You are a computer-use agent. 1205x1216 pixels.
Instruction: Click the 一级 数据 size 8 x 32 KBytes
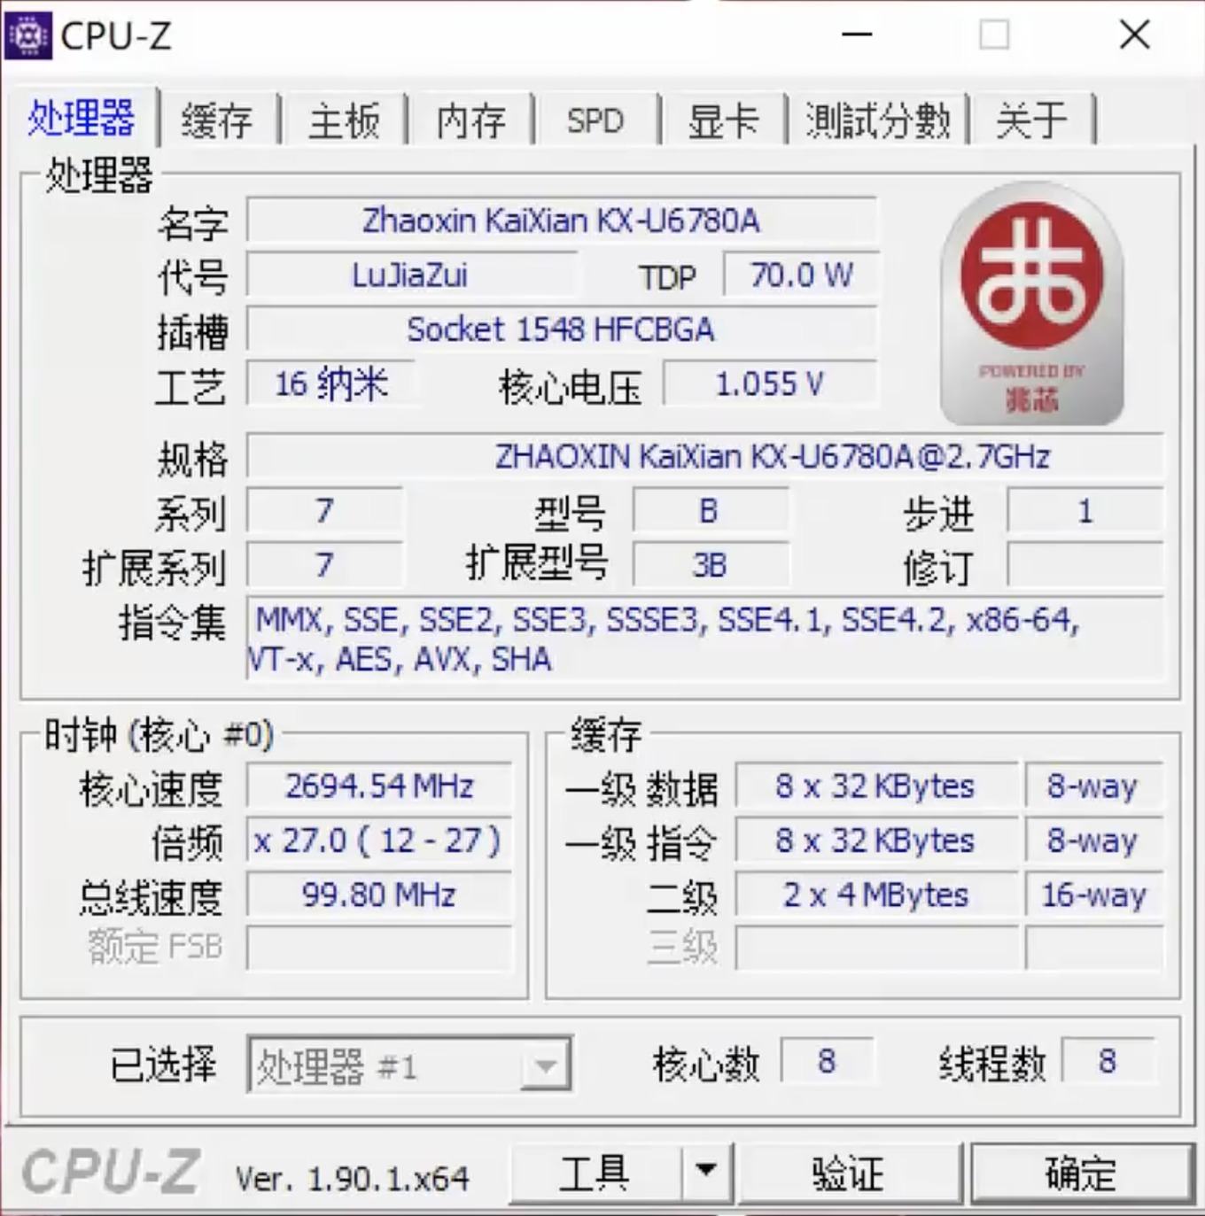876,786
